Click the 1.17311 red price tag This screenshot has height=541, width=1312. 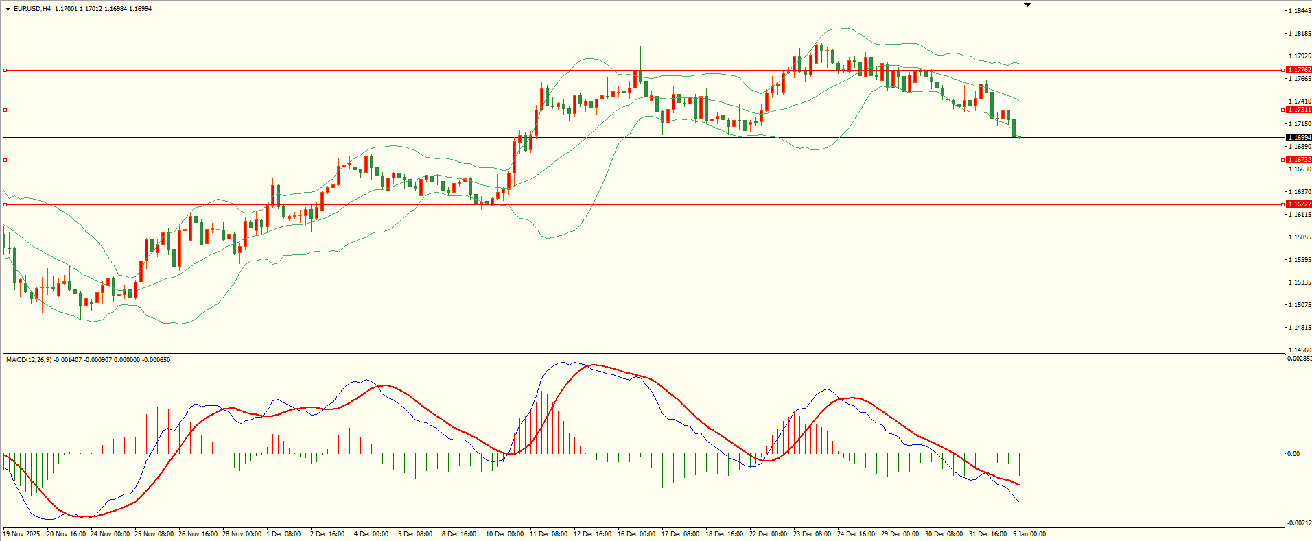[1299, 110]
